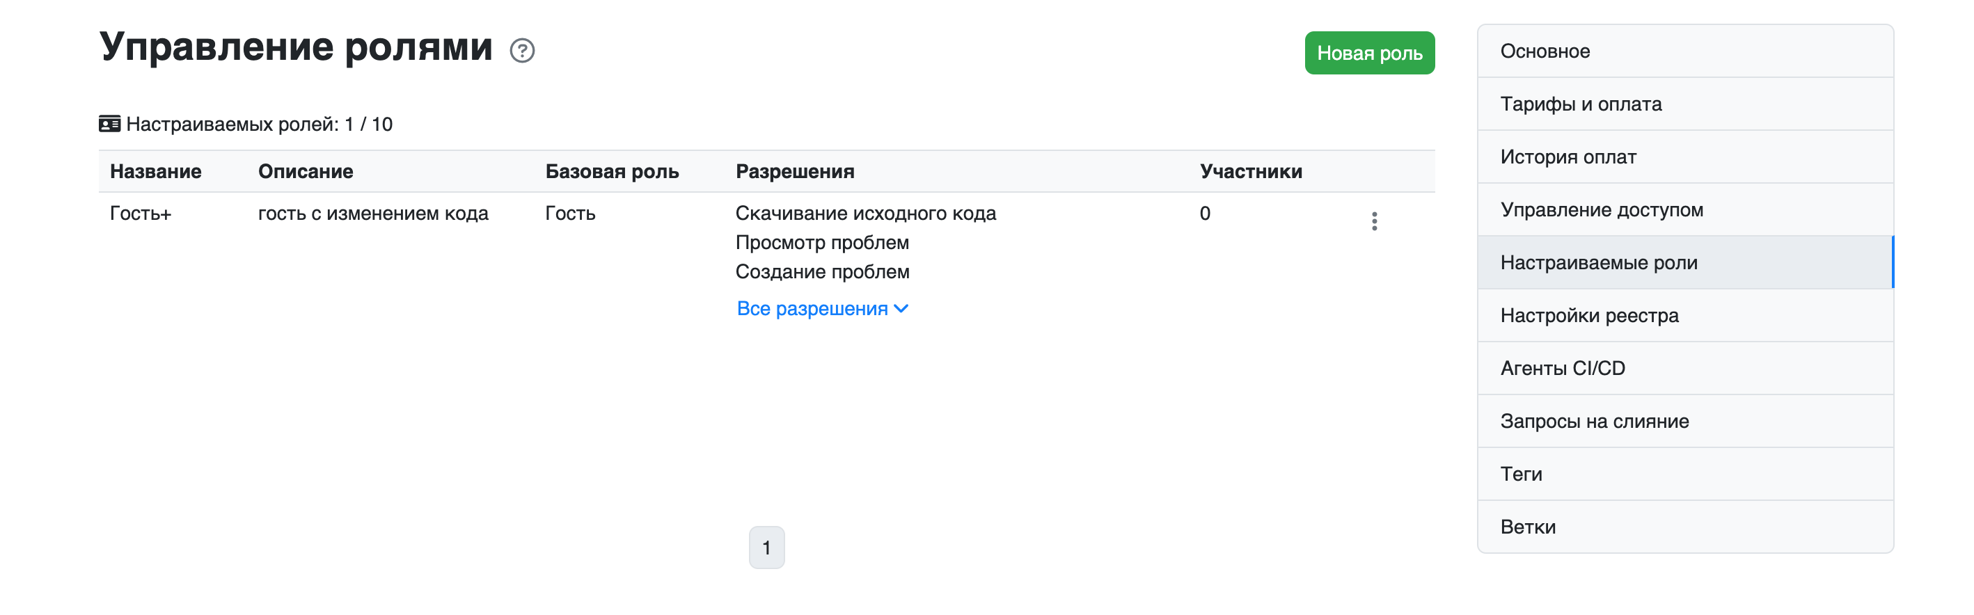Click the Название column header
This screenshot has height=615, width=1974.
coord(155,172)
